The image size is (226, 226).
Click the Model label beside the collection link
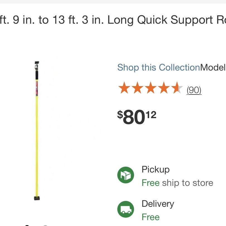213,67
